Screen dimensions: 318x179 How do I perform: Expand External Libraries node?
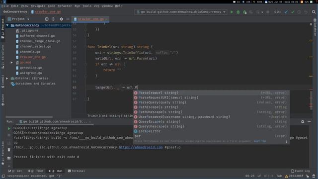tap(7, 79)
